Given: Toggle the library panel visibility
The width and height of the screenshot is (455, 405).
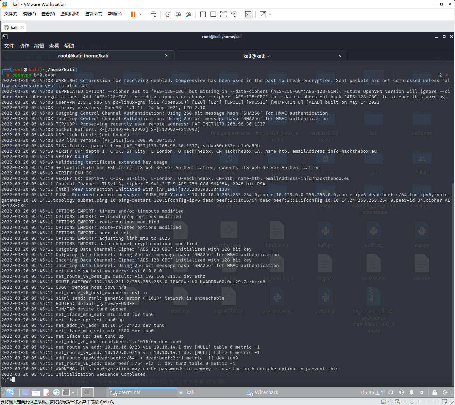Looking at the screenshot, I should [203, 14].
